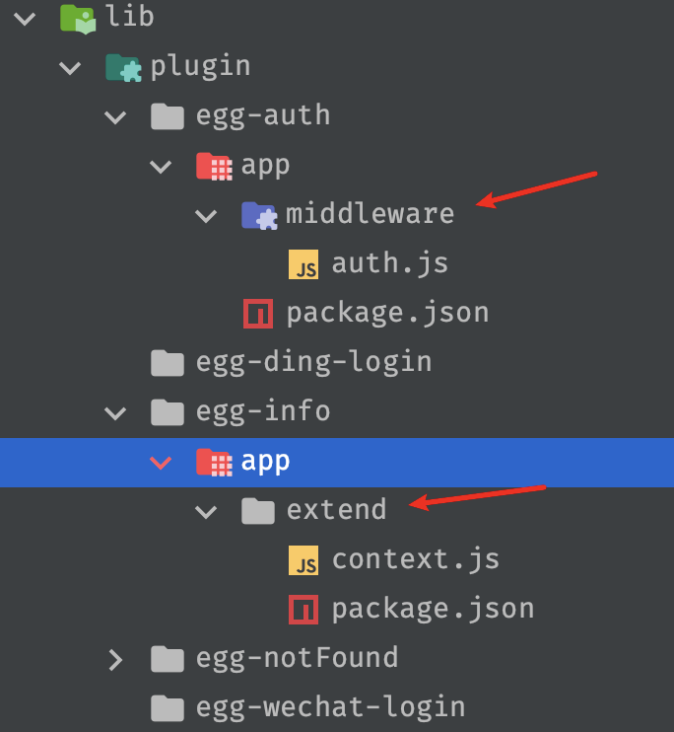Collapse the extend folder
This screenshot has width=674, height=732.
(x=207, y=510)
